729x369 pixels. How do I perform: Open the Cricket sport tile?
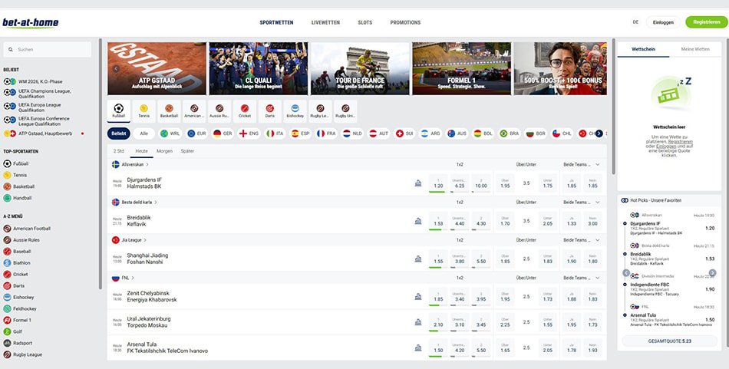click(245, 111)
